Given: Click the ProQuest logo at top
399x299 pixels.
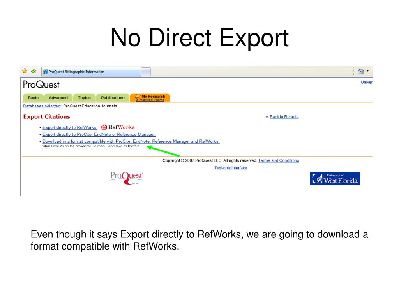Looking at the screenshot, I should tap(41, 84).
